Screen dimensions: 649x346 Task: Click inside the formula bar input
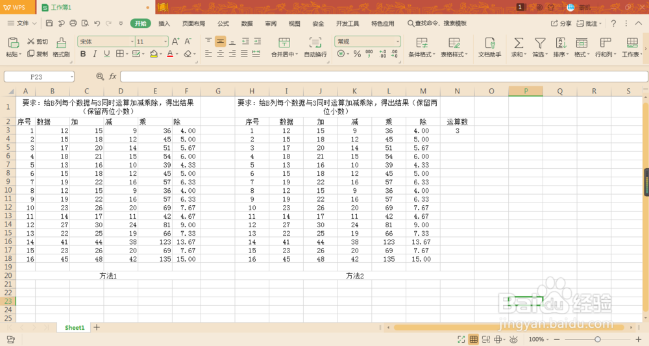384,77
